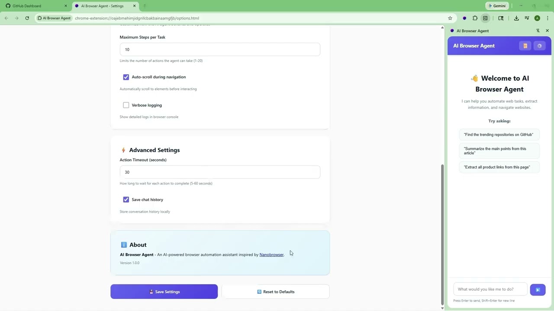Viewport: 554px width, 311px height.
Task: Open the gear settings icon in agent header
Action: tap(539, 46)
